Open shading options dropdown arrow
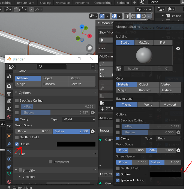The image size is (192, 189). pyautogui.click(x=149, y=16)
